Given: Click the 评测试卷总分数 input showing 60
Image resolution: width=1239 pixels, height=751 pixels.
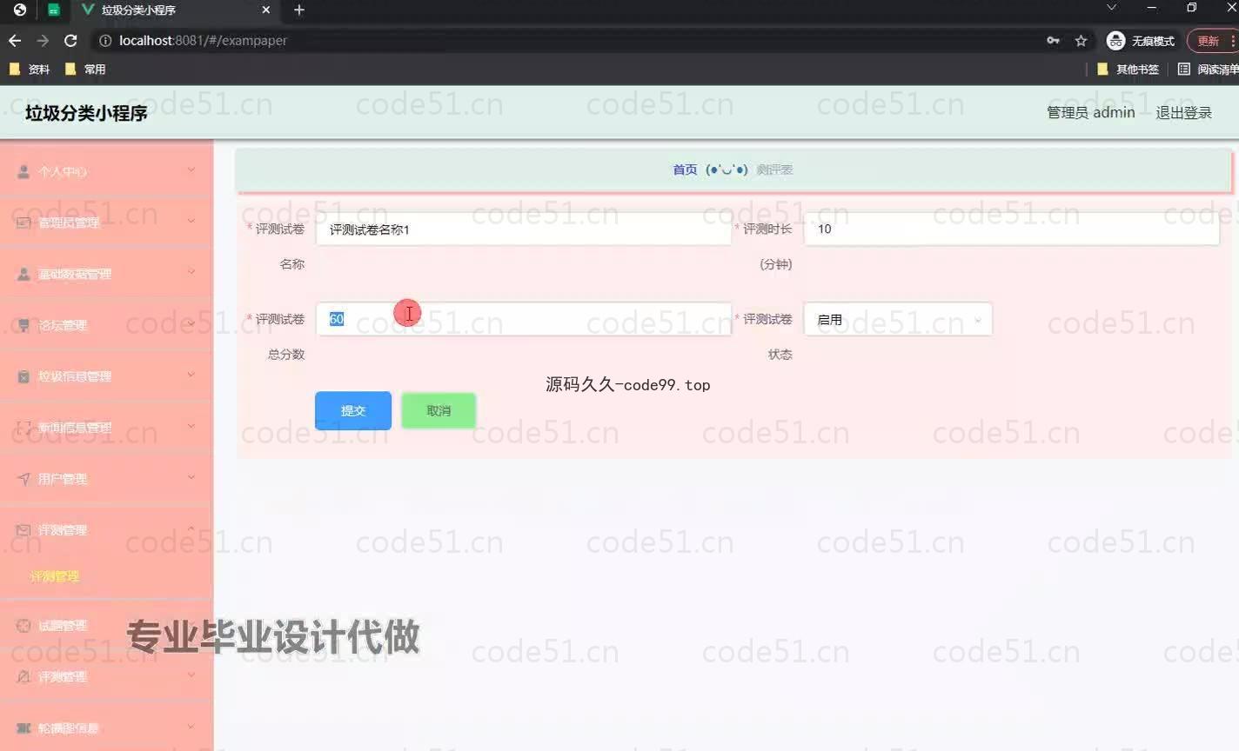Looking at the screenshot, I should pos(523,320).
